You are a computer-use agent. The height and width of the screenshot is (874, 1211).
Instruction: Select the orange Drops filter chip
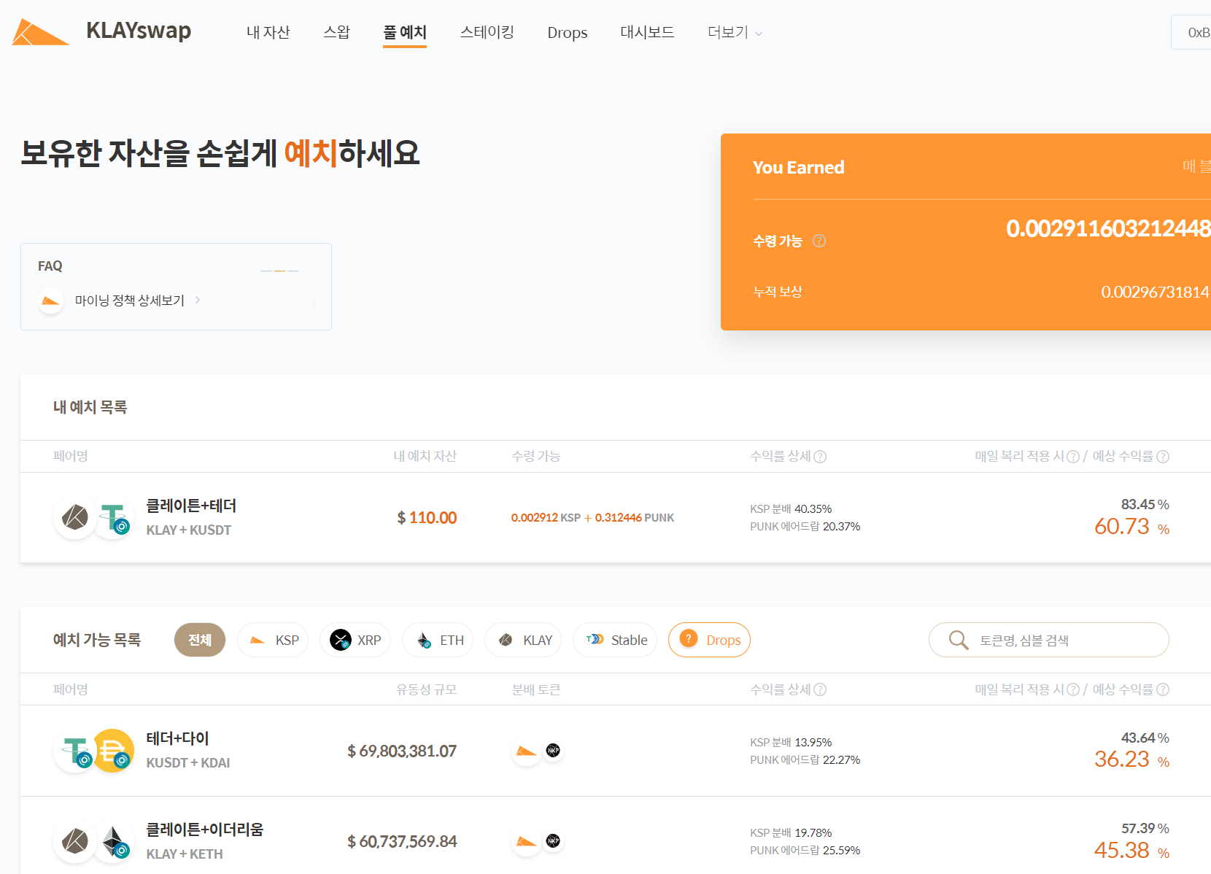(x=709, y=640)
